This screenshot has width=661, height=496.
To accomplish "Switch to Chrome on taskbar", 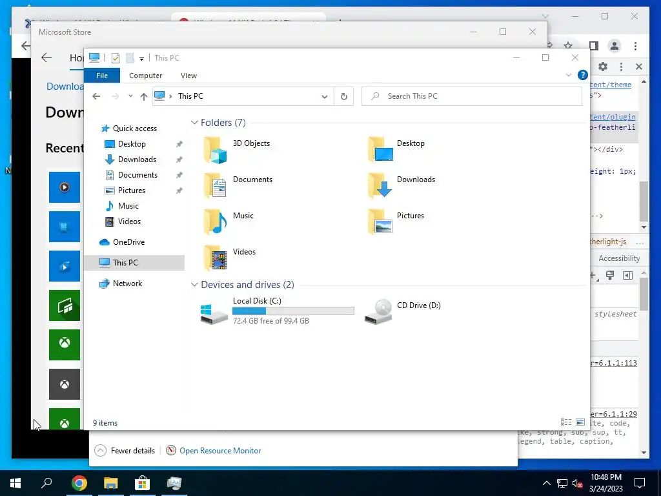I will point(79,483).
